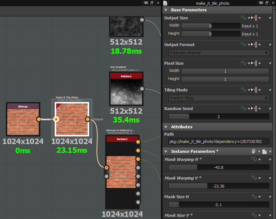
Task: Click the 'Input x 1' text beside Output Size Width
Action: tap(250, 26)
